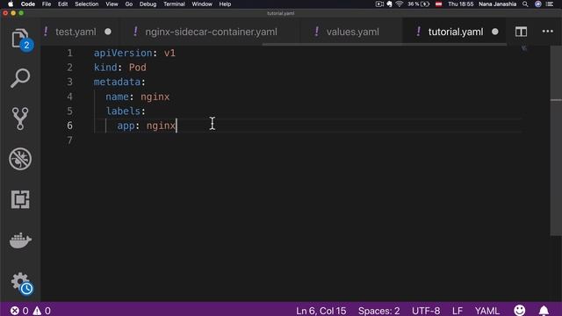The width and height of the screenshot is (562, 316).
Task: Open the Window menu
Action: (202, 4)
